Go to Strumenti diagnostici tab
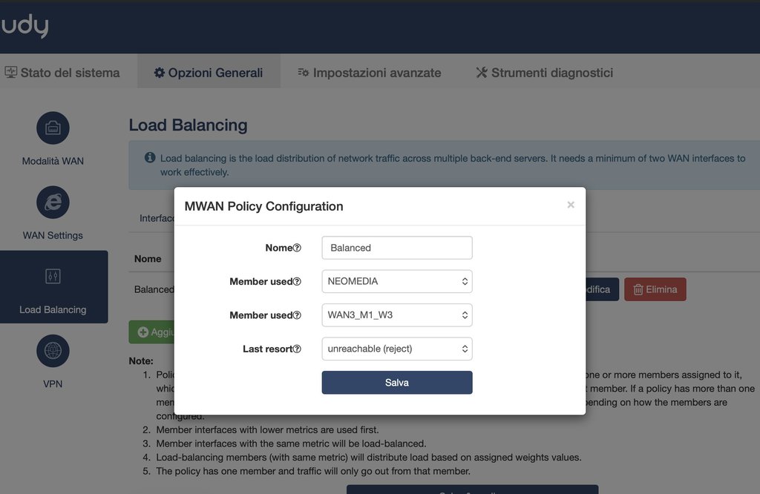 [544, 73]
